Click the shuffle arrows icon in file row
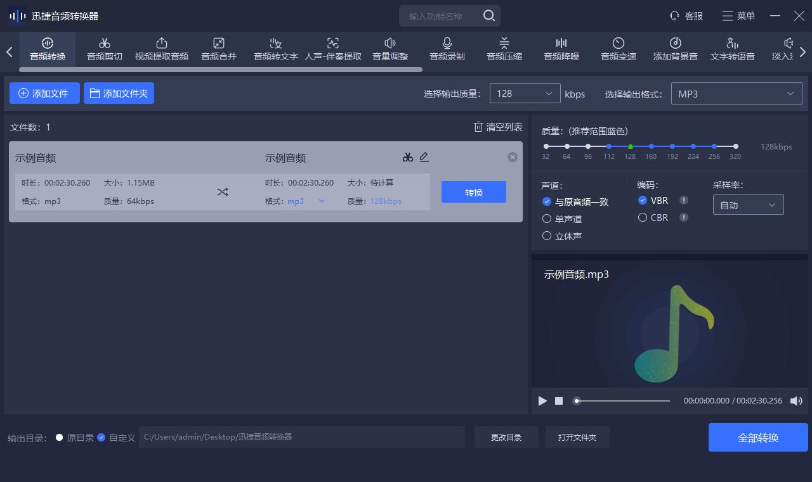The width and height of the screenshot is (812, 482). tap(222, 192)
